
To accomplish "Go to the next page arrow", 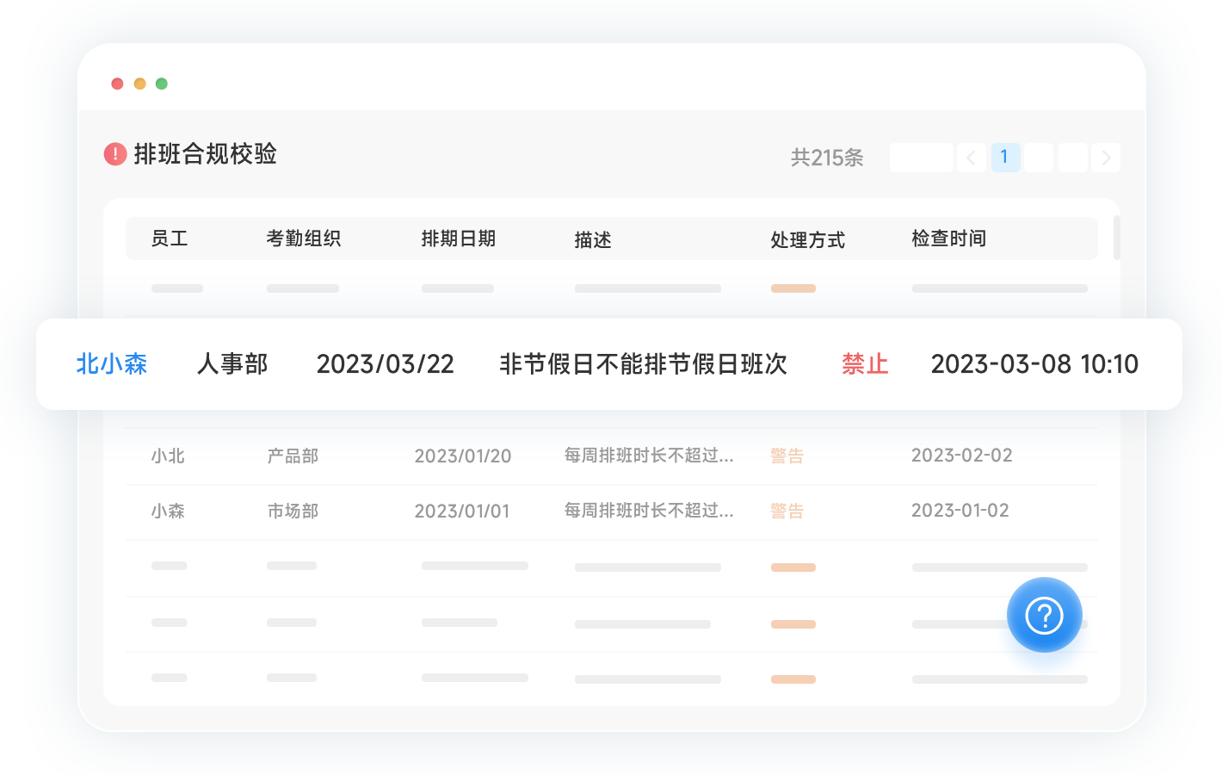I will click(1106, 158).
